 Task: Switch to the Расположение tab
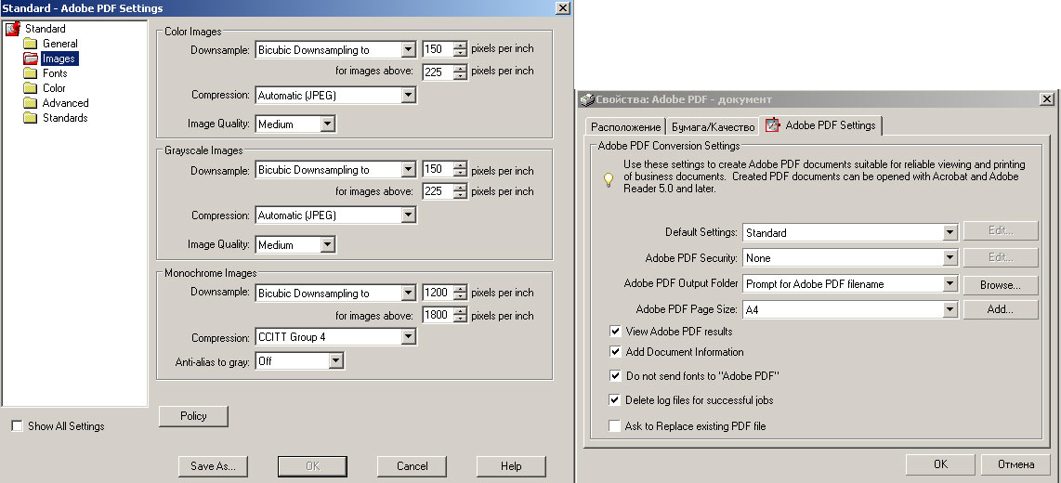tap(625, 127)
